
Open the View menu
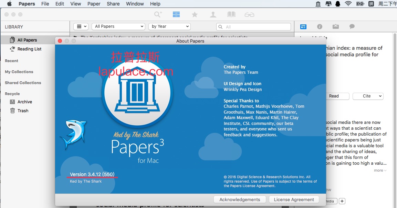coord(76,4)
